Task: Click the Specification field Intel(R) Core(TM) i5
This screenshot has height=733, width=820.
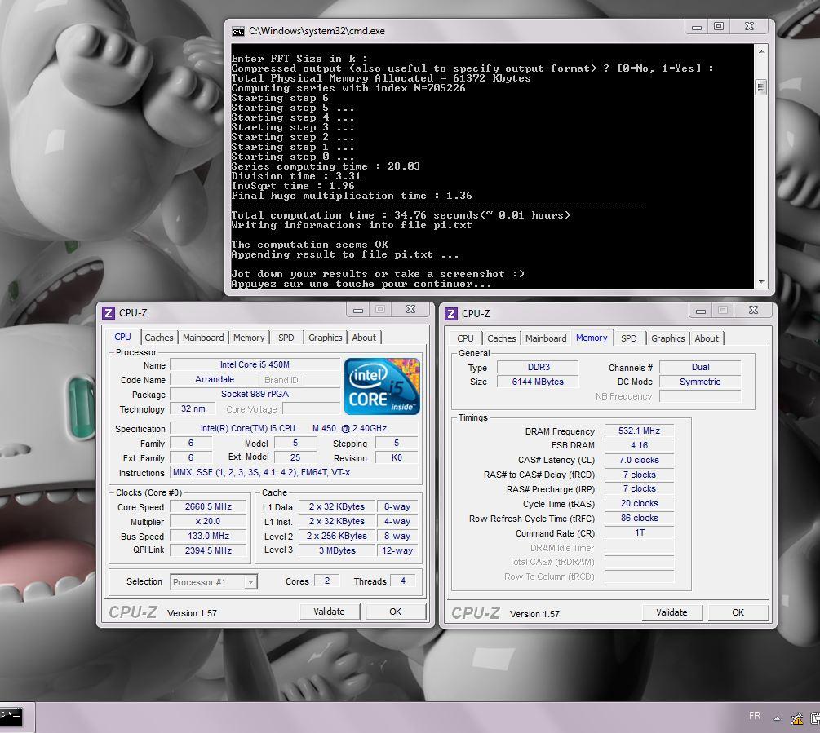Action: pos(295,428)
